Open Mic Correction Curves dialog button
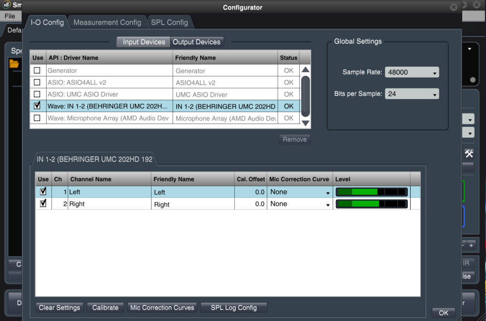Image resolution: width=486 pixels, height=321 pixels. (162, 308)
